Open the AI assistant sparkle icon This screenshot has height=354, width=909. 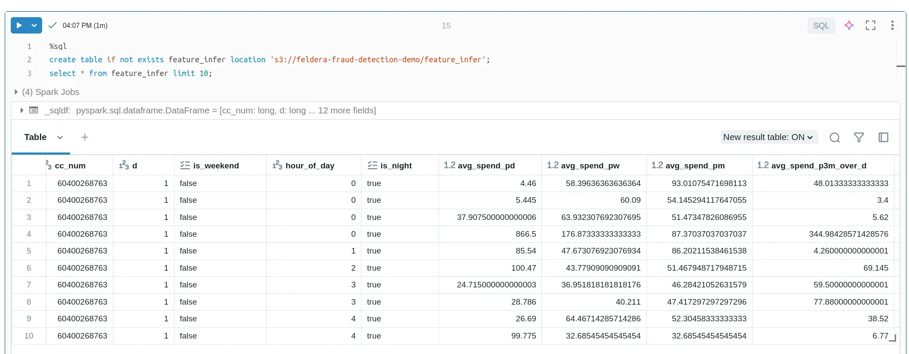pos(849,25)
